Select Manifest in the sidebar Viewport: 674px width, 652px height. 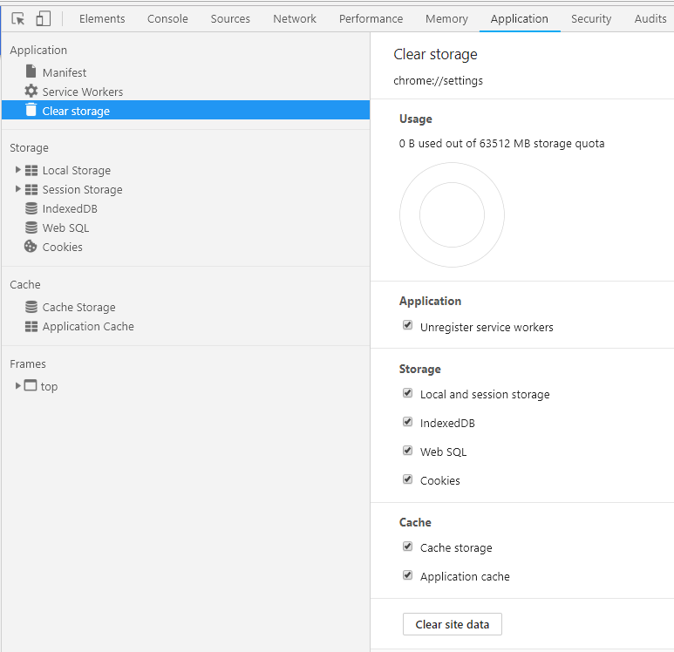(x=65, y=72)
